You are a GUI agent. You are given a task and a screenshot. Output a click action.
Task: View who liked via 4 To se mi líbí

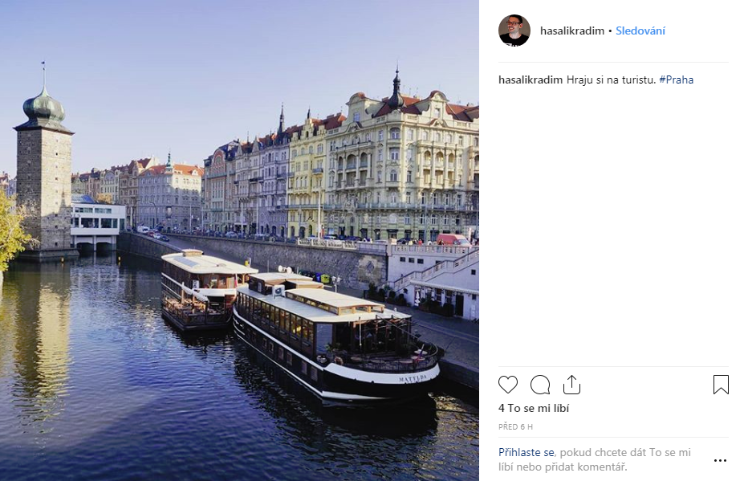(x=534, y=409)
